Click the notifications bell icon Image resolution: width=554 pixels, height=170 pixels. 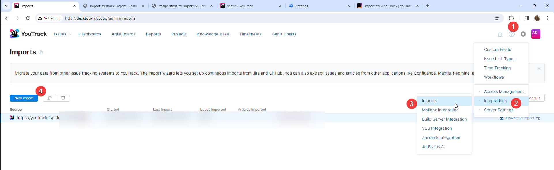(x=500, y=34)
